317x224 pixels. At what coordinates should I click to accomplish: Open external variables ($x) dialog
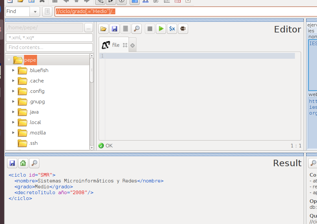click(172, 29)
